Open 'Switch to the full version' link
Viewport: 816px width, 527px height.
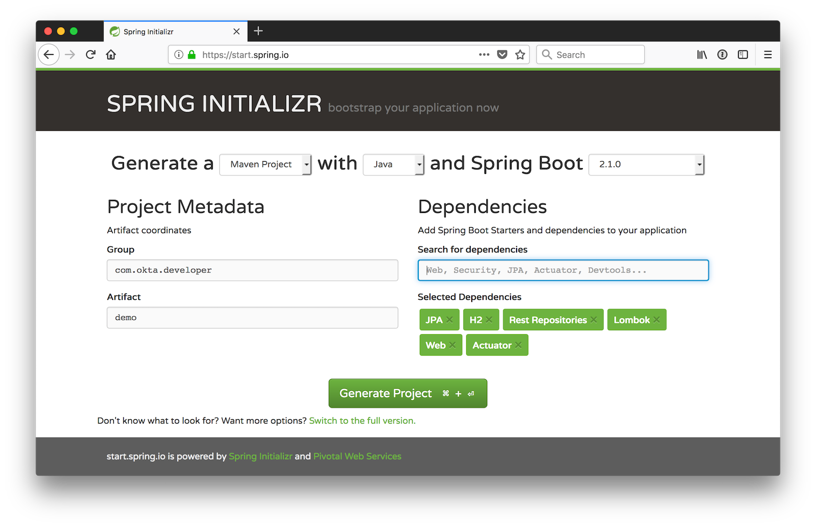[362, 421]
